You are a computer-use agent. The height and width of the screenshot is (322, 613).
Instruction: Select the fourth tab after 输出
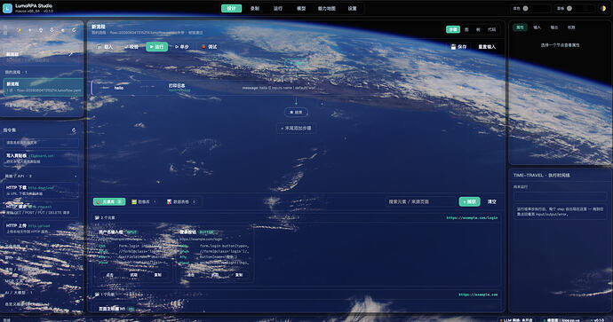(x=571, y=27)
